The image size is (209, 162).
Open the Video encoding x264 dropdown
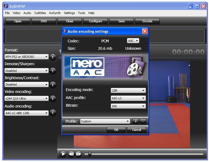point(26,98)
